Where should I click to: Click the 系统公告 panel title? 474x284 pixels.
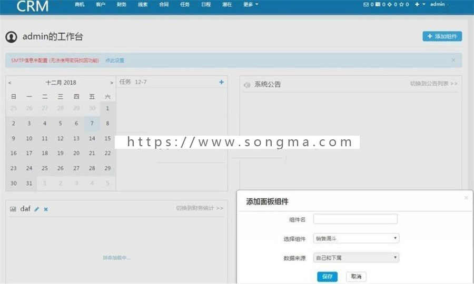tap(268, 85)
